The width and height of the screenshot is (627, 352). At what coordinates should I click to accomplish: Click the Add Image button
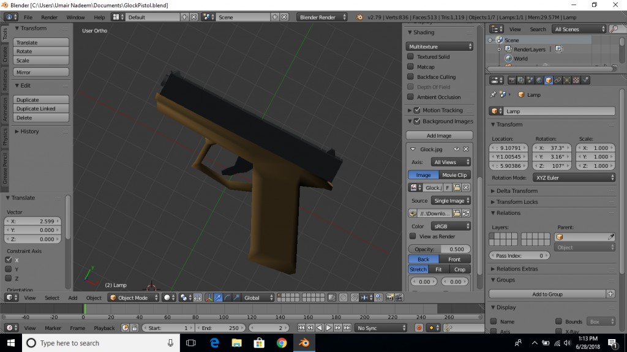439,136
